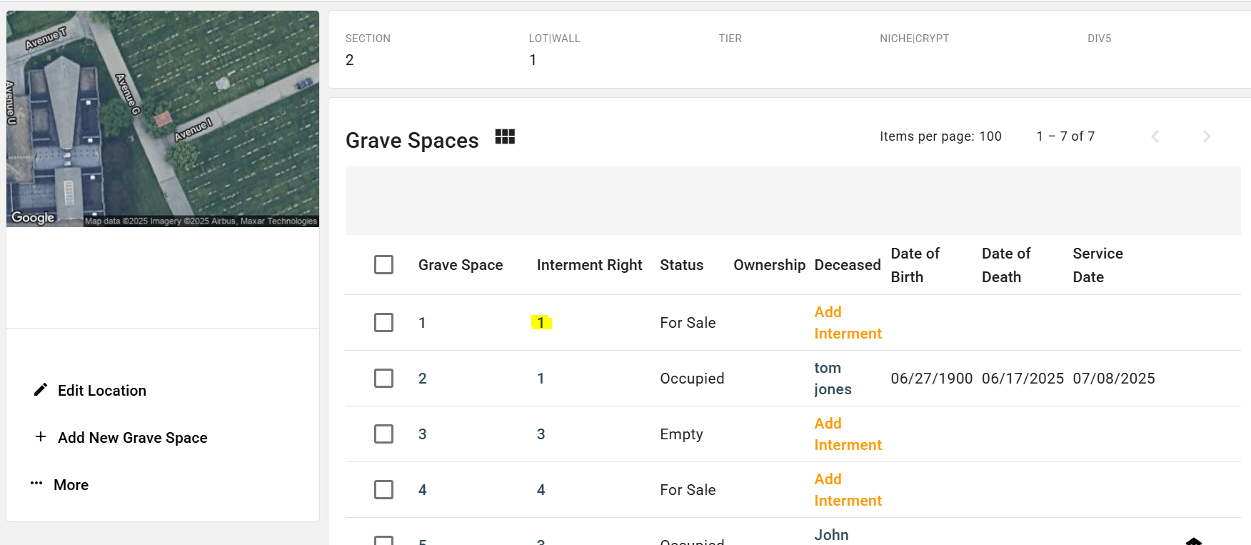1251x545 pixels.
Task: Click Add Interment for grave space 1
Action: (848, 323)
